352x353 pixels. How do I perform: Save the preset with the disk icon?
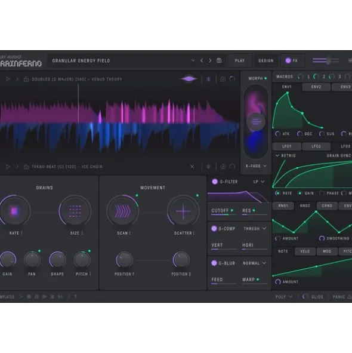219,60
